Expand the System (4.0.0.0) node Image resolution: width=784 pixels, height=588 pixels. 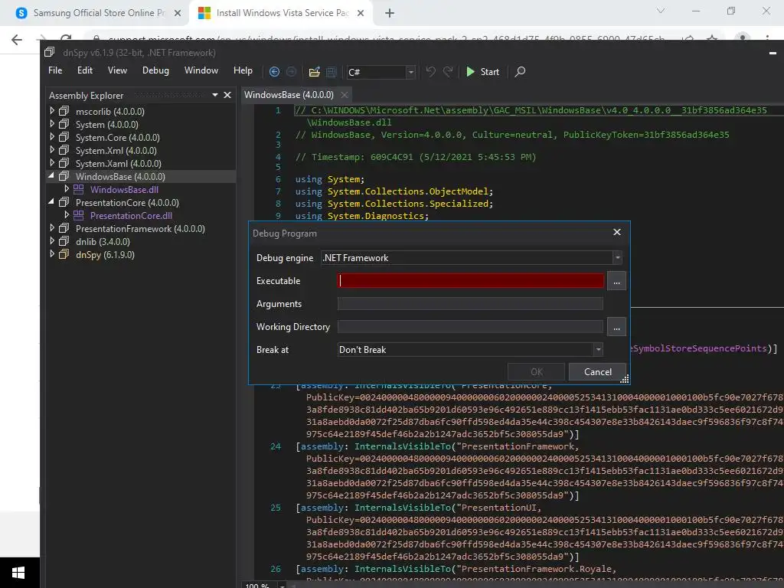[52, 123]
